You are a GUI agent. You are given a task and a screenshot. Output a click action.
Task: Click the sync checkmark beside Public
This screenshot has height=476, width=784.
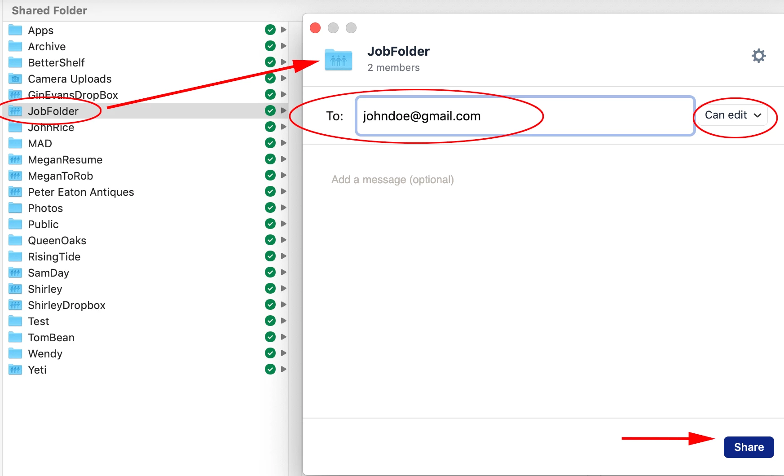coord(270,224)
